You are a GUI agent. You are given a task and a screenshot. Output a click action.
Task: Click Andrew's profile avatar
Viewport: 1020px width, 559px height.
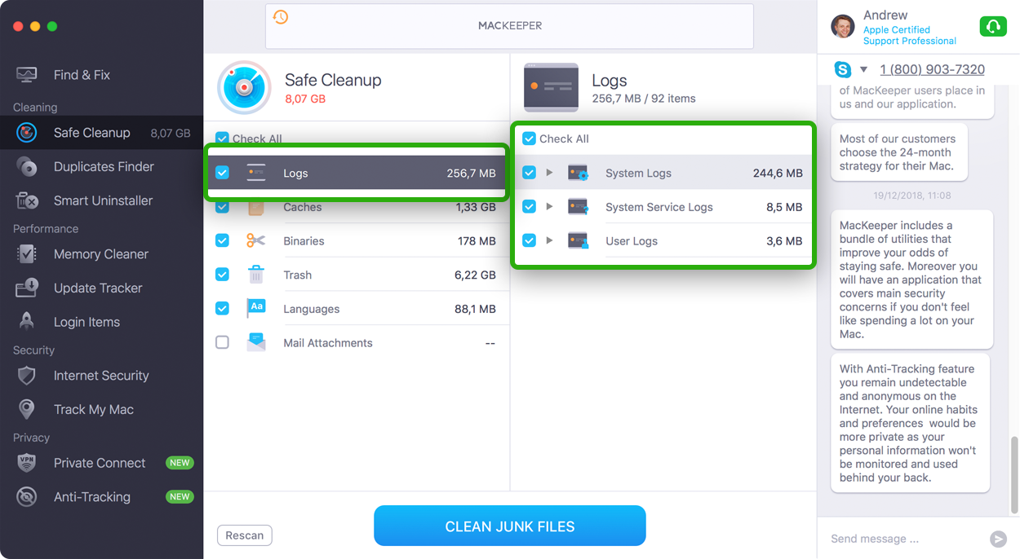click(x=843, y=26)
